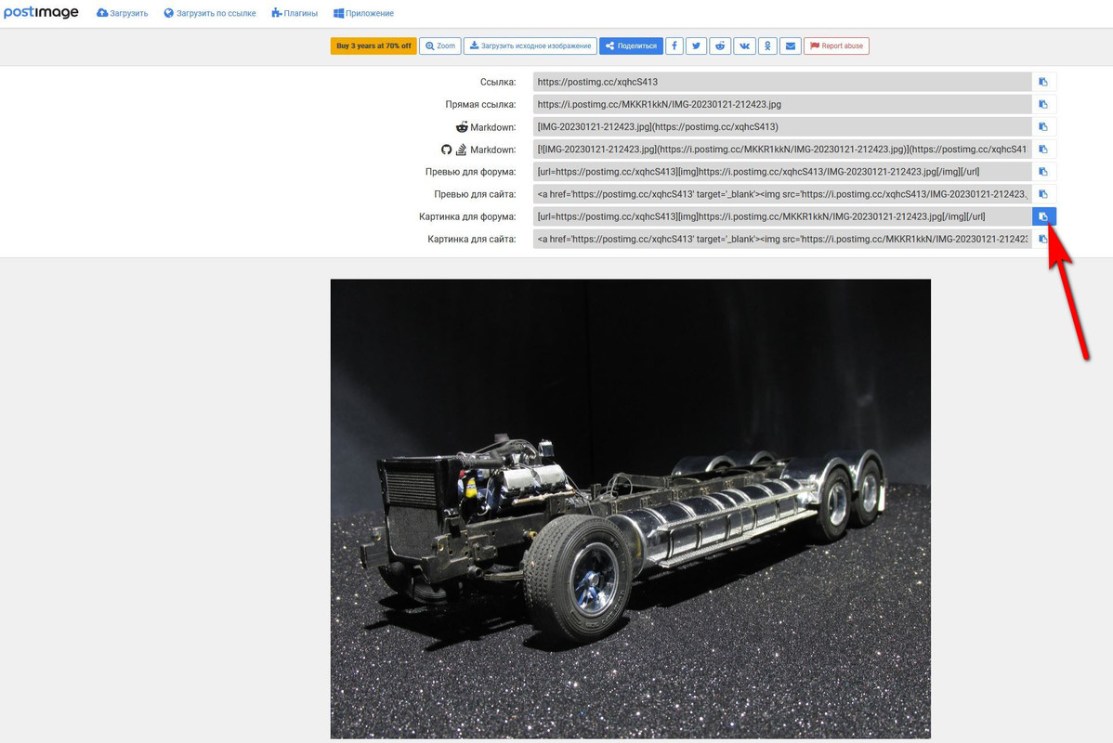Image resolution: width=1113 pixels, height=743 pixels.
Task: Click the Report abuse button
Action: pos(836,46)
